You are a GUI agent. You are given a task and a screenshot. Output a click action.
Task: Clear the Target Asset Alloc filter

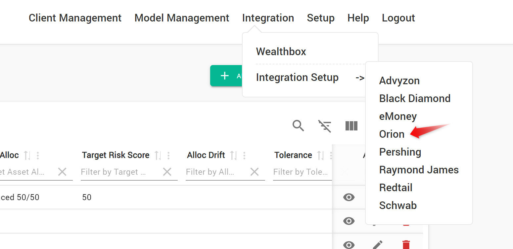(x=62, y=172)
